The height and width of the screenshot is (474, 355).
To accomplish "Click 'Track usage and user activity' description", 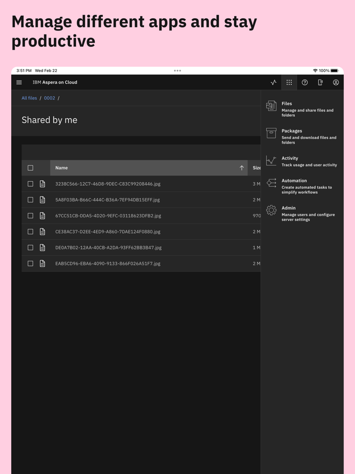I will 309,165.
